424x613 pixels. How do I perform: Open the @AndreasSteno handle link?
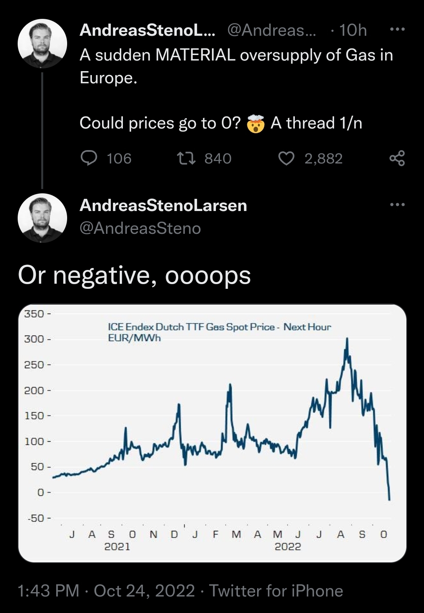click(140, 228)
